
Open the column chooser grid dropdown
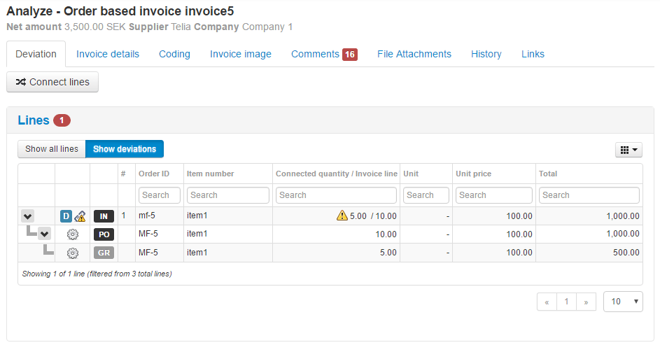click(629, 150)
